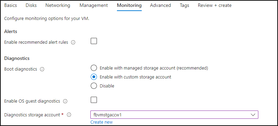Select Enable with custom storage account radio
The width and height of the screenshot is (278, 126).
click(x=94, y=77)
